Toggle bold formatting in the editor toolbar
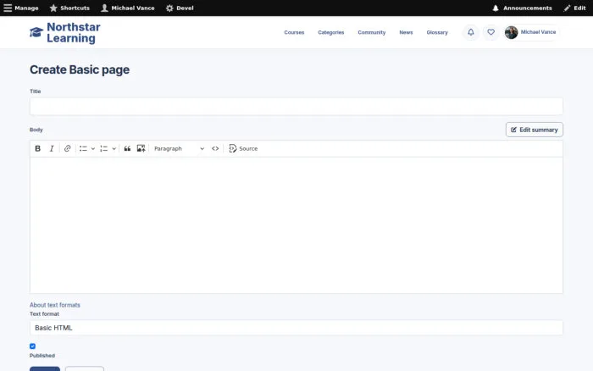This screenshot has height=371, width=593. tap(38, 148)
